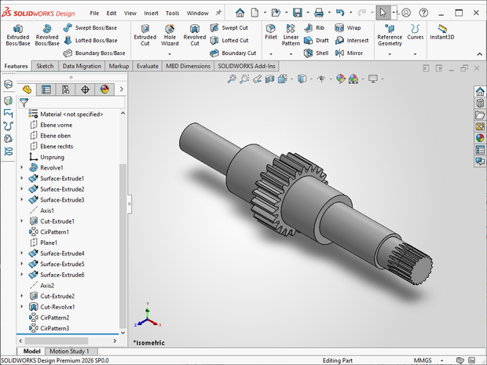
Task: Open the Motion Study 1 tab
Action: coord(70,351)
